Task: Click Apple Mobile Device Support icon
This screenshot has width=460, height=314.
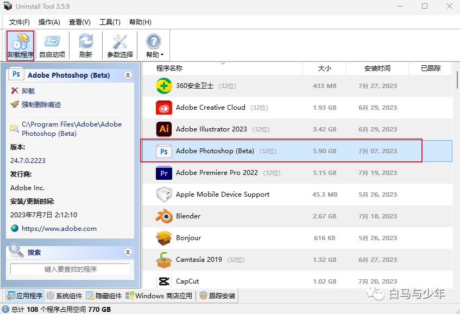Action: (163, 194)
